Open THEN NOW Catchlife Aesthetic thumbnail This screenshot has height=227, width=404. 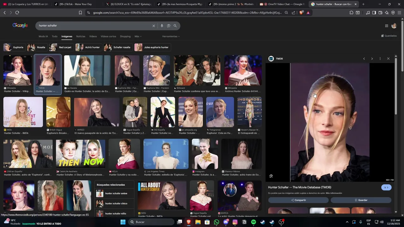point(80,154)
